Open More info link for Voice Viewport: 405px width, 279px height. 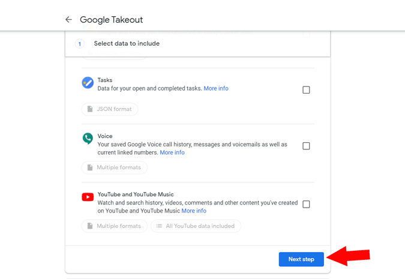pos(172,152)
